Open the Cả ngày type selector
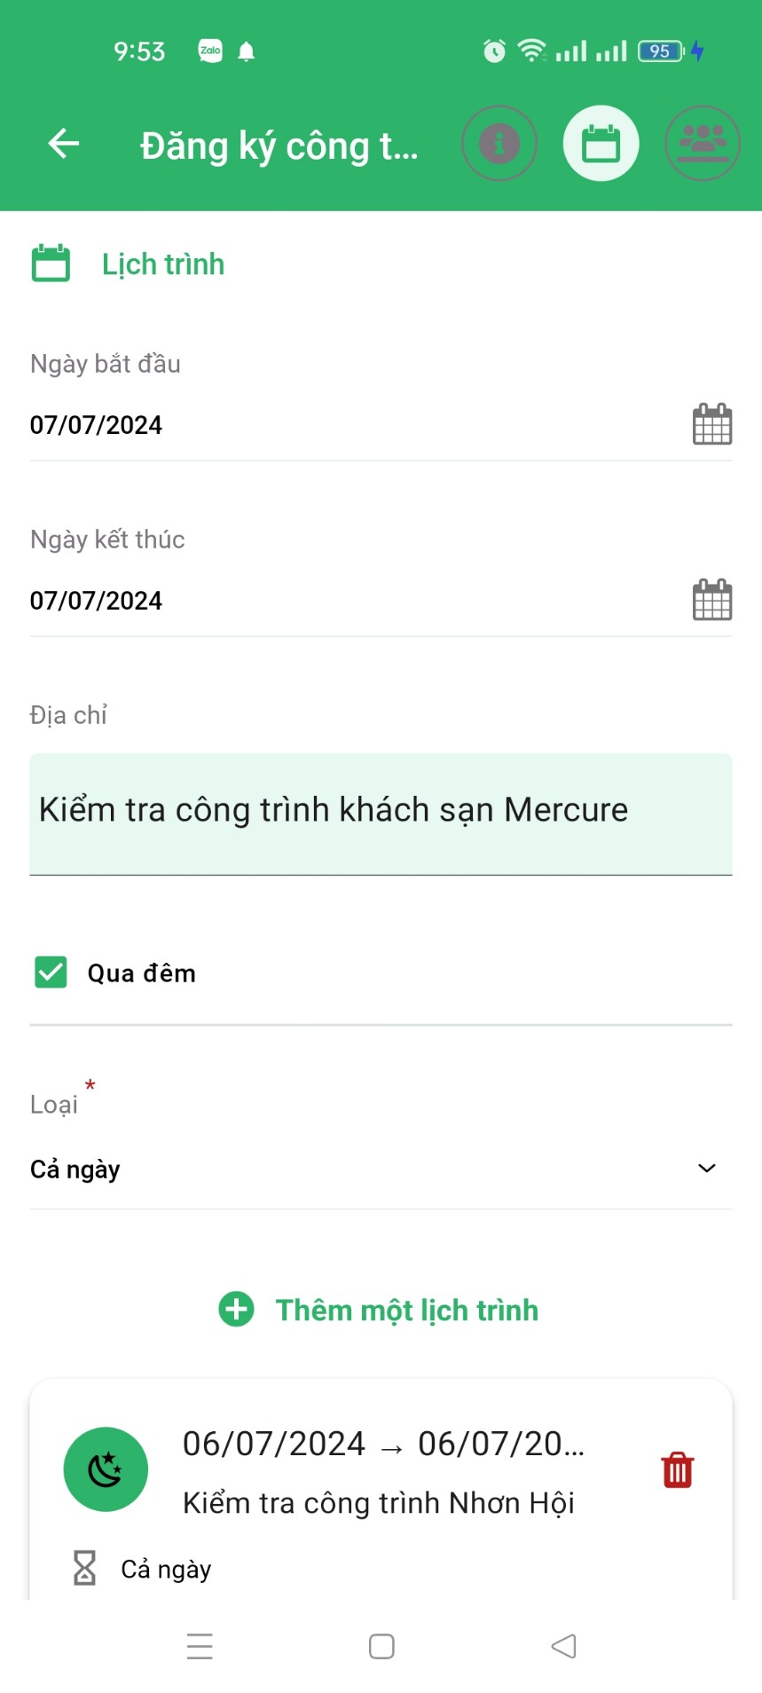 (355, 1169)
